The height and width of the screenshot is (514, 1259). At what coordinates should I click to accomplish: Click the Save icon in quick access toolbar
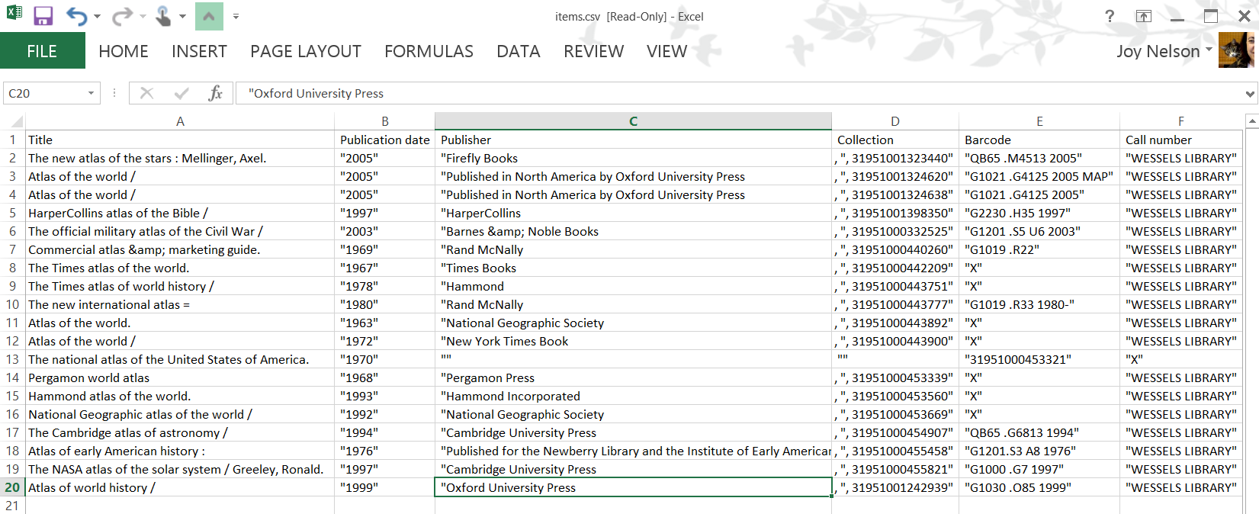[43, 16]
